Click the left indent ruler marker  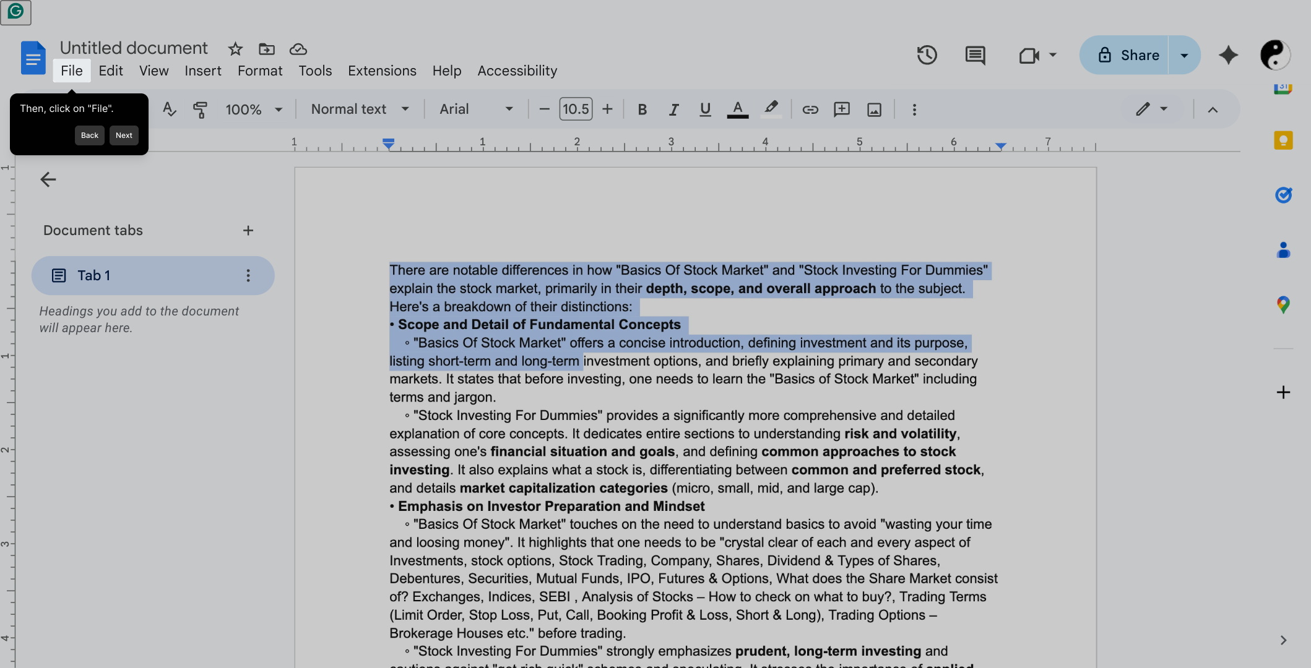pos(388,143)
